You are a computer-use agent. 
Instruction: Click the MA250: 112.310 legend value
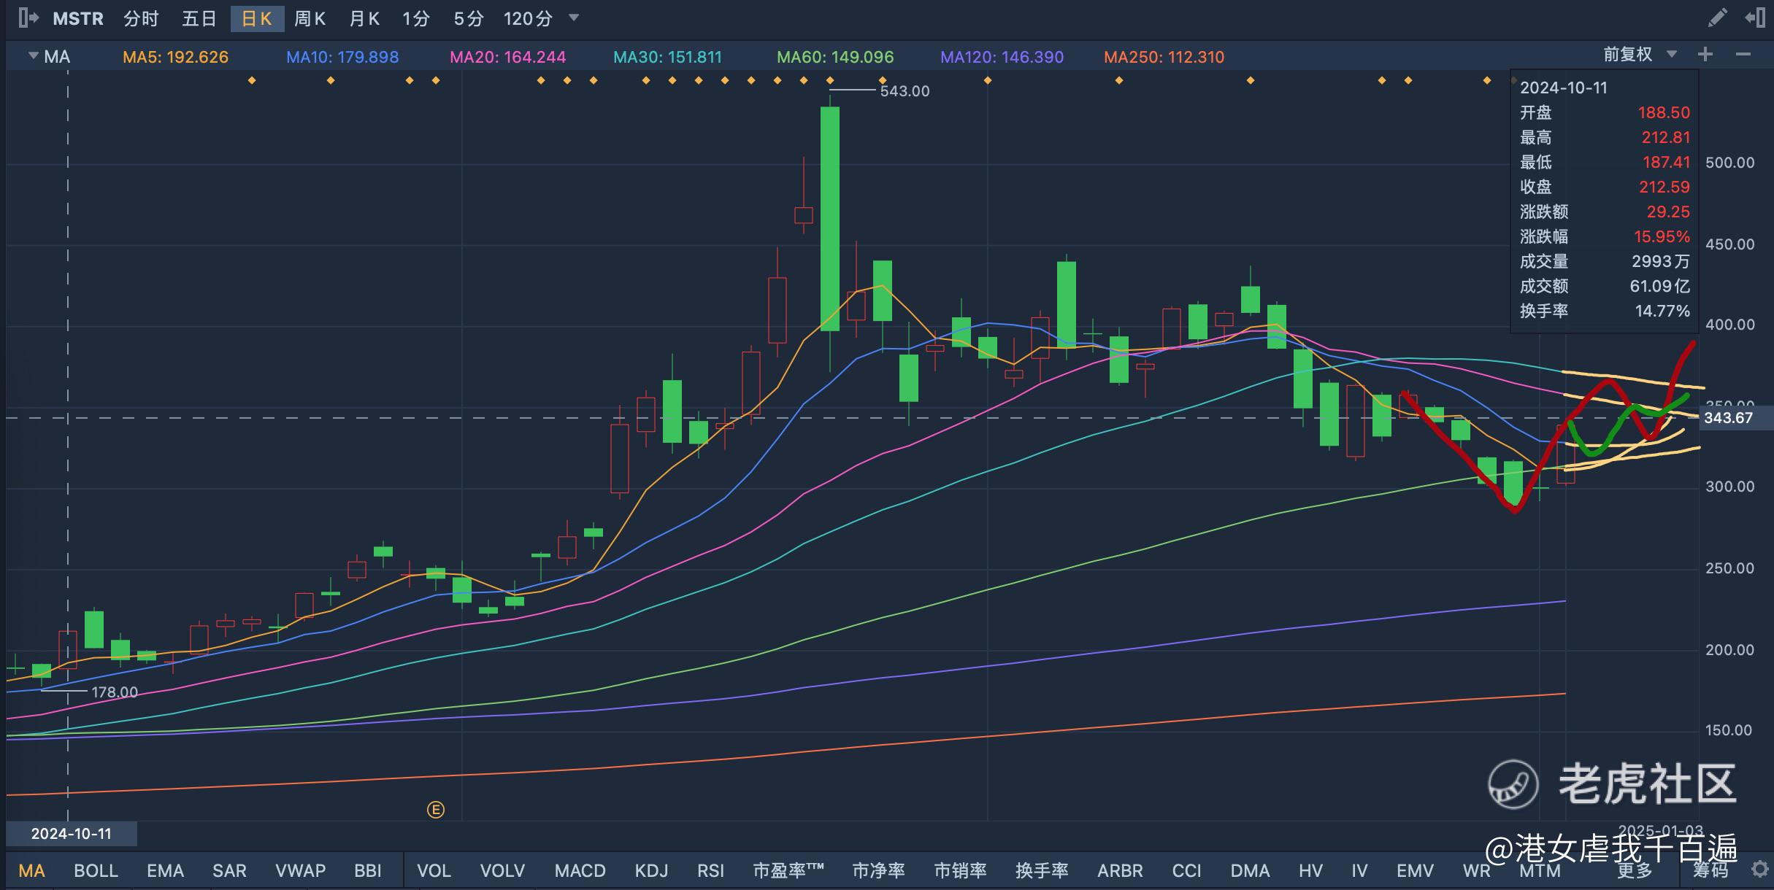(x=1164, y=57)
